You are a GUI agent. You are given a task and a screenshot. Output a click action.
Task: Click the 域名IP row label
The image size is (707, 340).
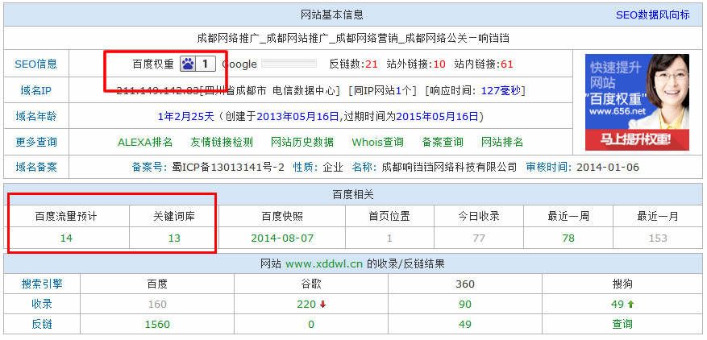coord(36,90)
